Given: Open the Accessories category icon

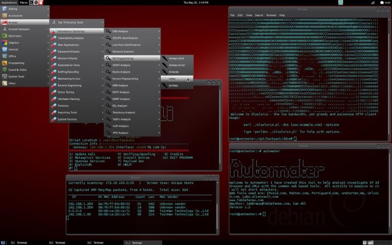Looking at the screenshot, I should [x=5, y=15].
